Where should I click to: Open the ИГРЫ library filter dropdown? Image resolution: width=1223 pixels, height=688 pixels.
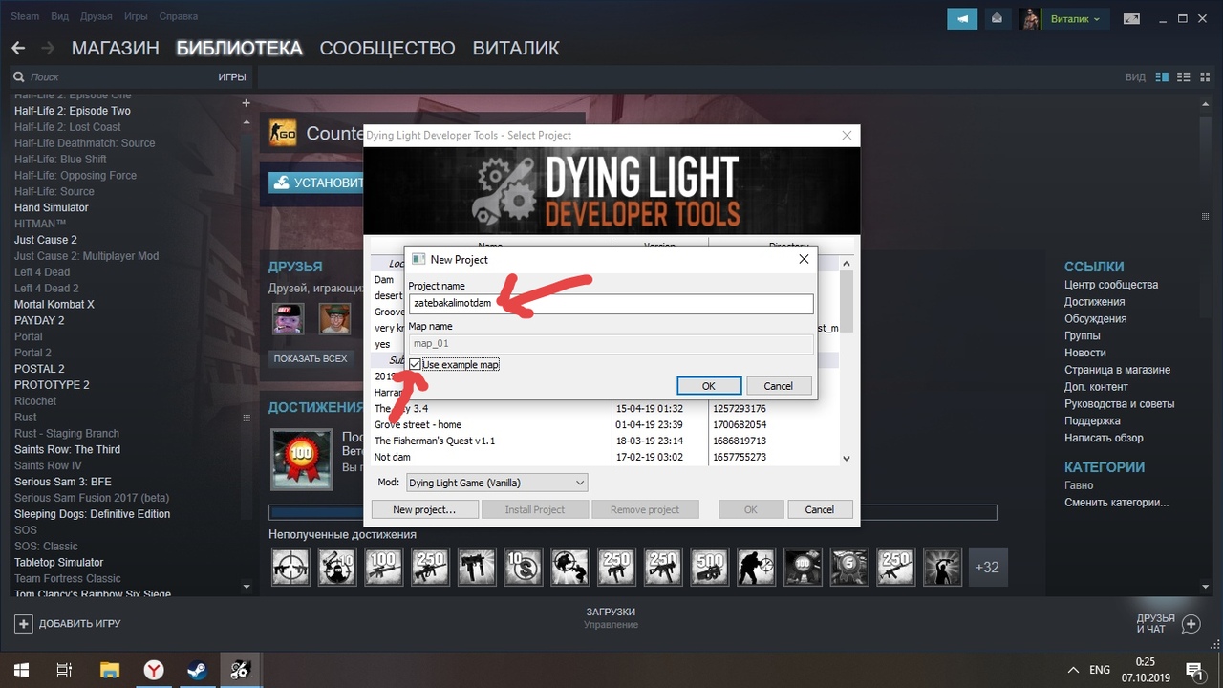tap(231, 76)
